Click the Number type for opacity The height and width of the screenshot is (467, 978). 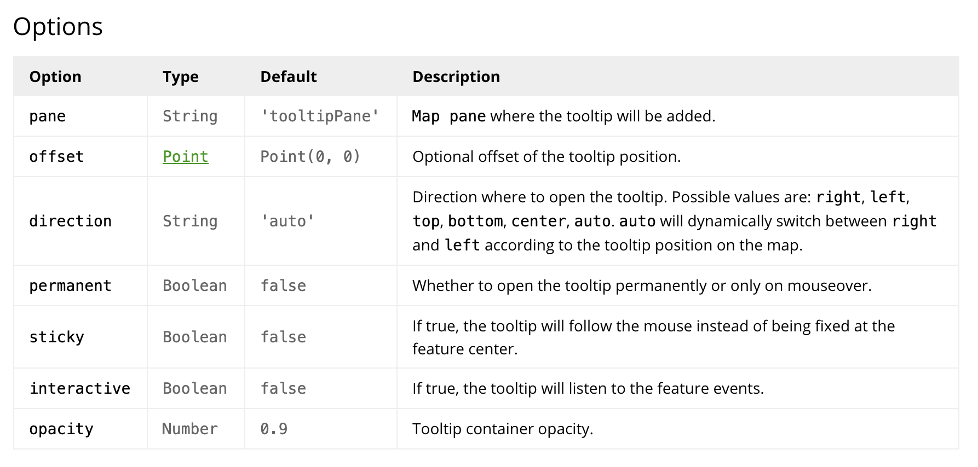[x=189, y=429]
